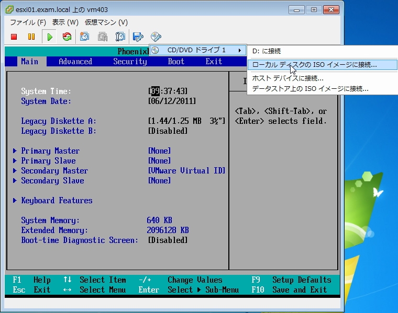Screen dimensions: 398x313
Task: Expand the Primary Master submenu arrow
Action: coord(15,151)
